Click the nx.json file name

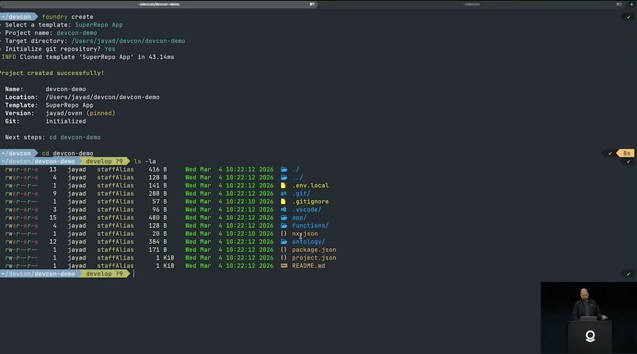click(x=305, y=234)
